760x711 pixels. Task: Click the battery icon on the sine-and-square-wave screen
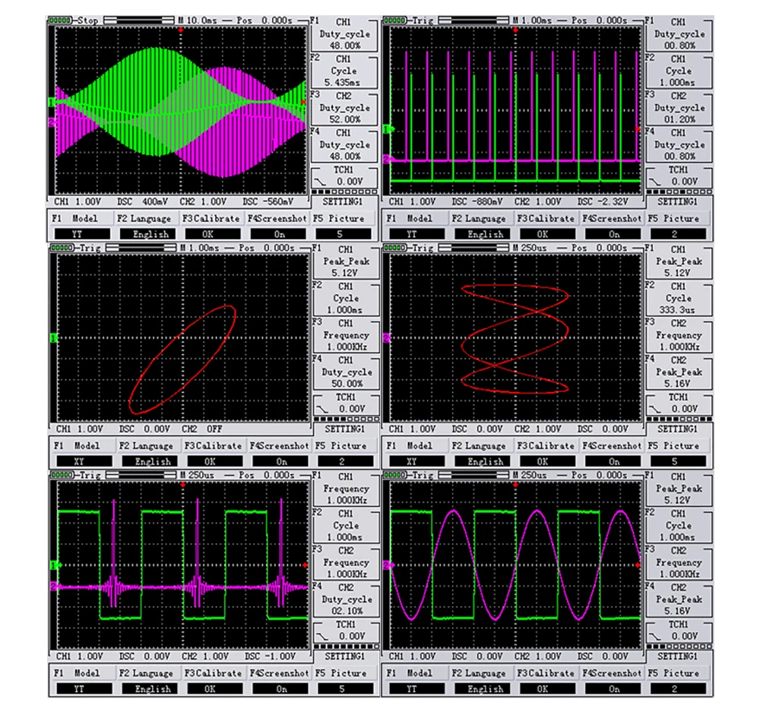click(395, 475)
